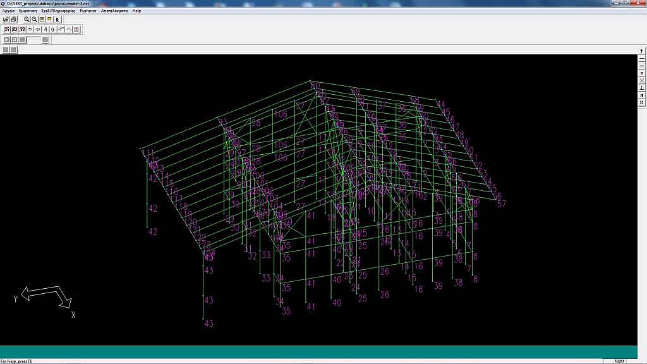Open the Αρχείο menu
The image size is (647, 364).
(x=9, y=11)
